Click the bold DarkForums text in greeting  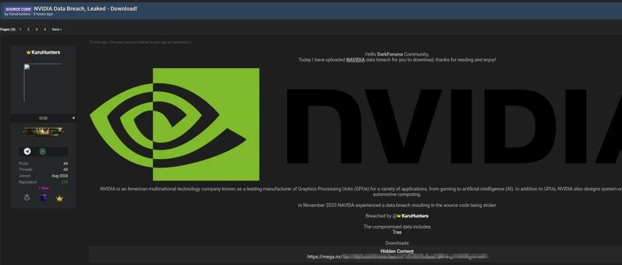pyautogui.click(x=390, y=54)
